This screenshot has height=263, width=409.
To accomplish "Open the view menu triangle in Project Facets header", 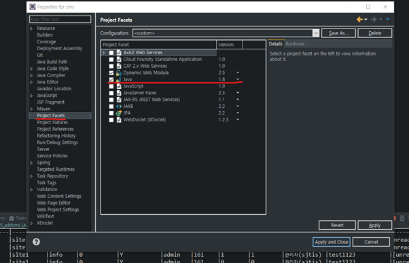I will tap(388, 20).
